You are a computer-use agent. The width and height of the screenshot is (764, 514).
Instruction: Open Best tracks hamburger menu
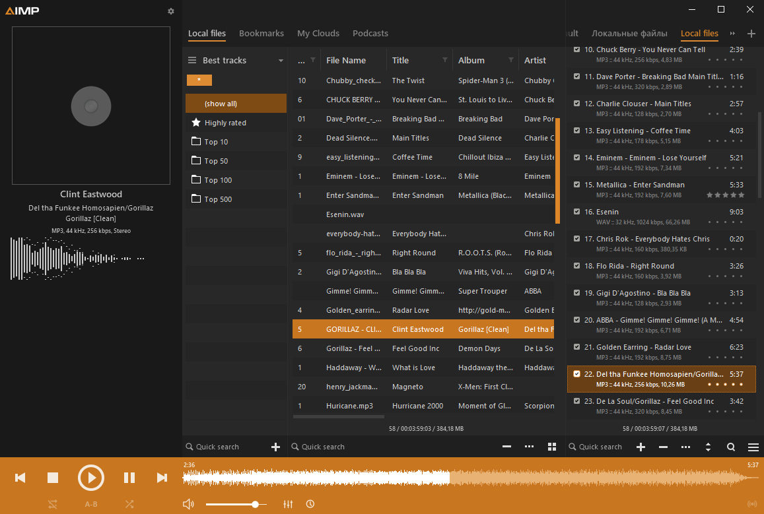(192, 60)
